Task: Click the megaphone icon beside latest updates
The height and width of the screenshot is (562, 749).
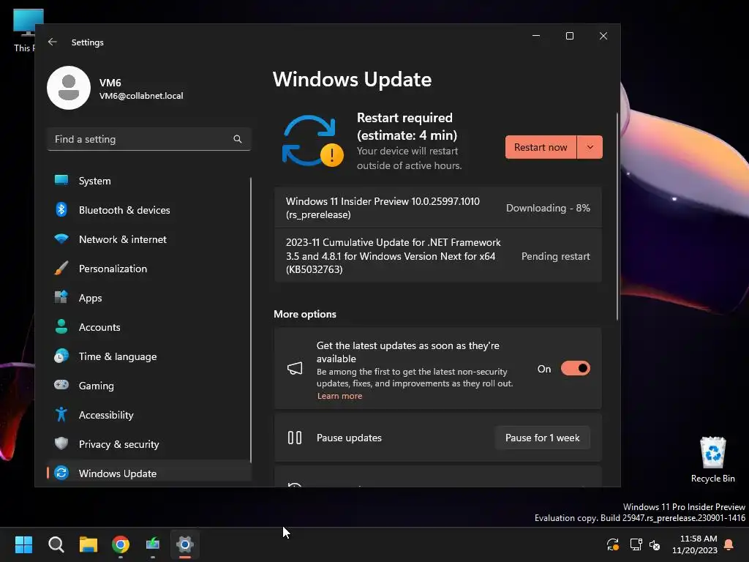Action: pyautogui.click(x=295, y=369)
